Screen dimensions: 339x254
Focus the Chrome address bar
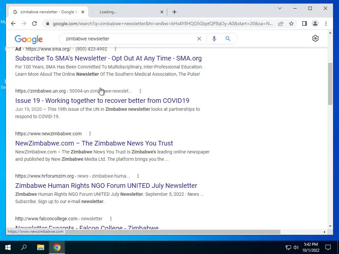163,23
